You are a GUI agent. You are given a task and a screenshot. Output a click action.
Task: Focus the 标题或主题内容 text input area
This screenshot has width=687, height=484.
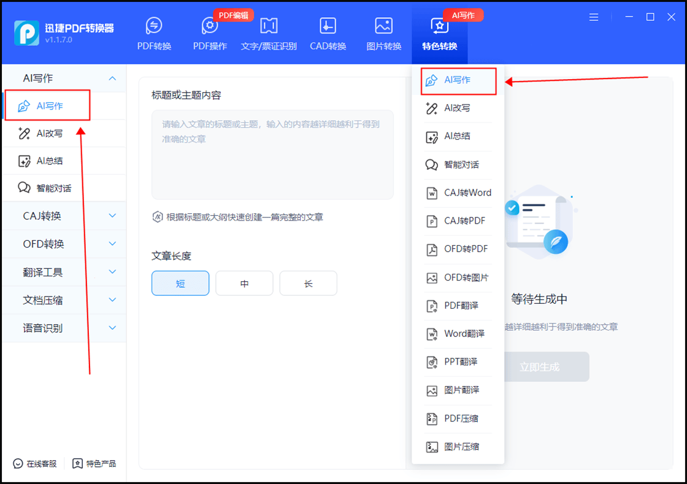(x=272, y=154)
